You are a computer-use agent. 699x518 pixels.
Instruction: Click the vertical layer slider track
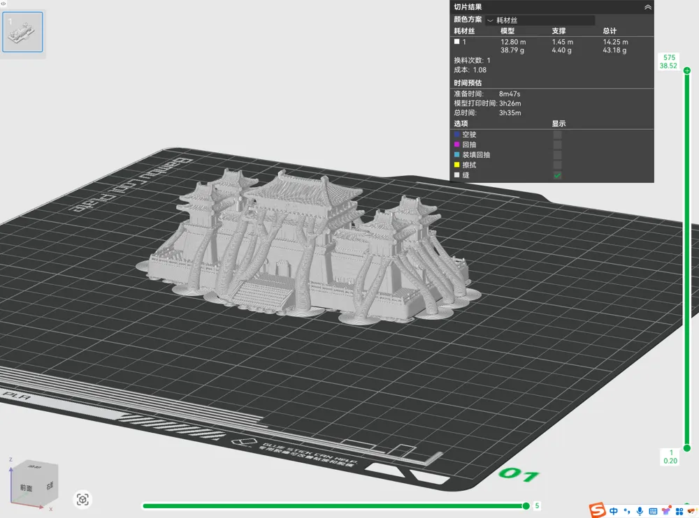pyautogui.click(x=687, y=259)
